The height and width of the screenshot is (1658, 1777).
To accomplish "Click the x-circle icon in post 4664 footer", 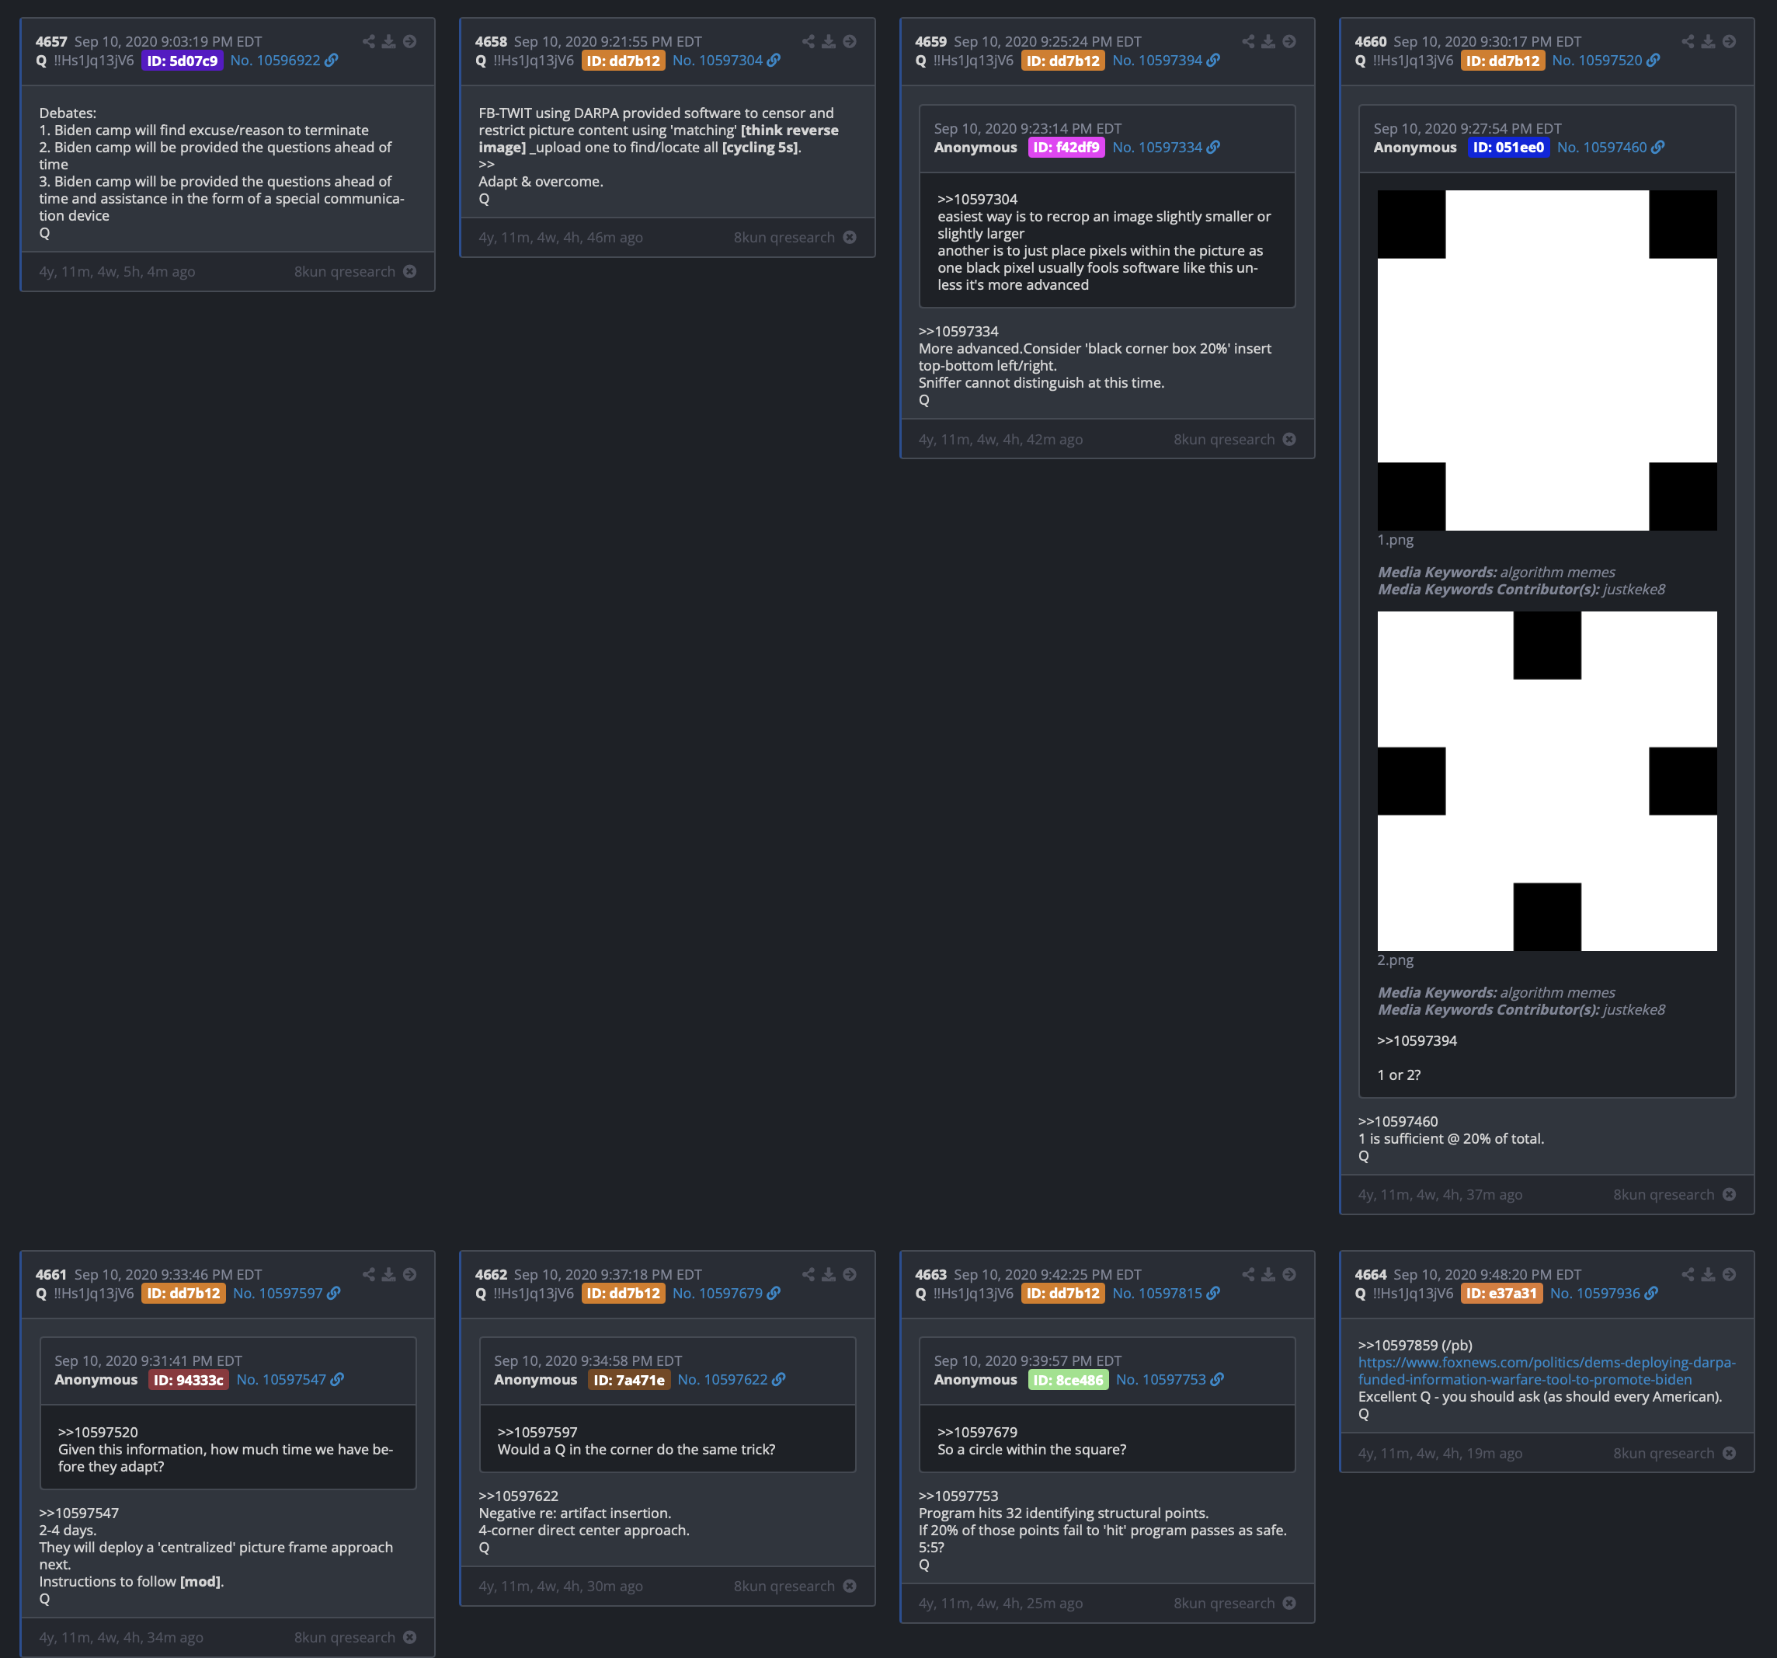I will pyautogui.click(x=1729, y=1453).
